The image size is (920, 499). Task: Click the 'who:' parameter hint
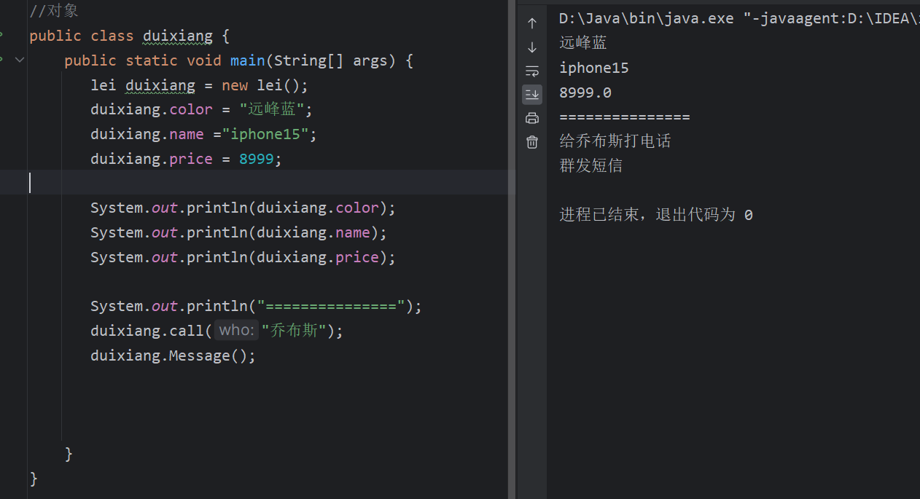point(236,331)
